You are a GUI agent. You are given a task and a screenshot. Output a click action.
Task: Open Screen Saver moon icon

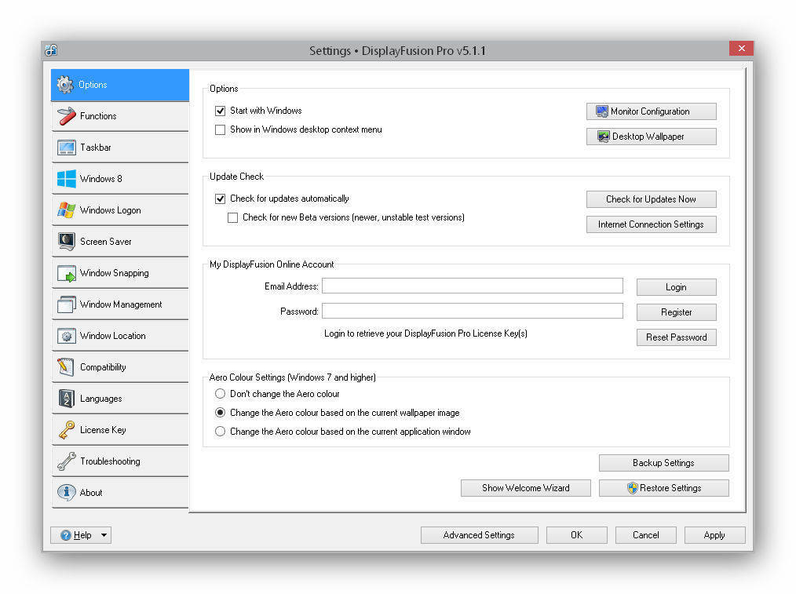pos(67,242)
